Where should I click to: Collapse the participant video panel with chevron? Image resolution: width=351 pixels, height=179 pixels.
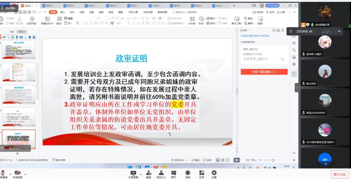click(297, 88)
